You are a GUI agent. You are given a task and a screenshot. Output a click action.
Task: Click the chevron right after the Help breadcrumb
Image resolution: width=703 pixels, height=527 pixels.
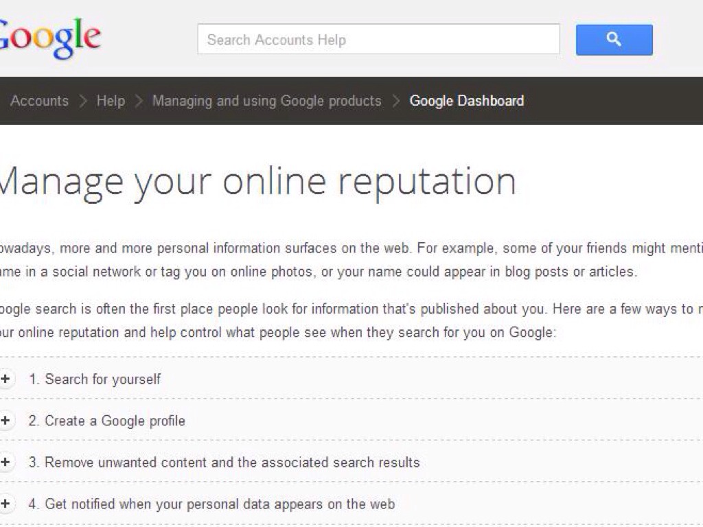[139, 101]
